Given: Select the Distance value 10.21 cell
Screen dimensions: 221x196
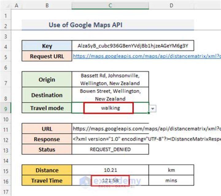Looking at the screenshot, I should tap(110, 170).
